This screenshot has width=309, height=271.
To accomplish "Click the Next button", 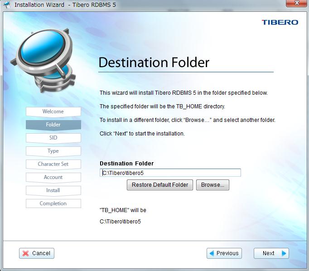I will click(271, 253).
